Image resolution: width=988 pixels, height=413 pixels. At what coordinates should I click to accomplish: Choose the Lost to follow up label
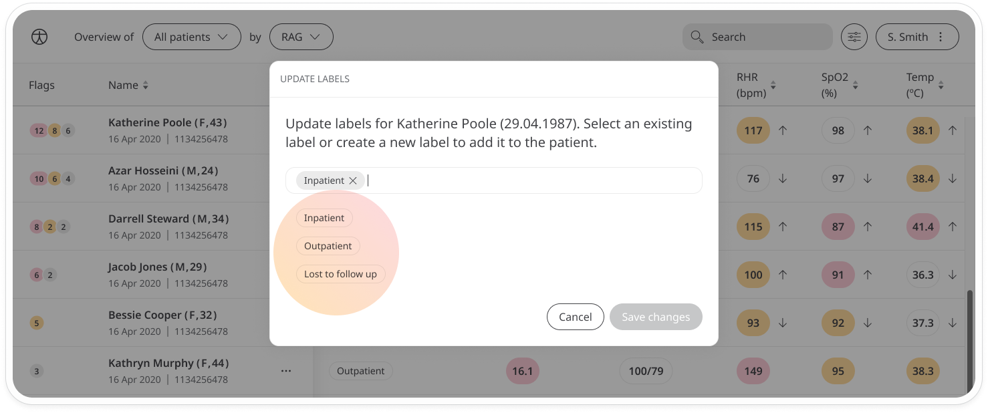tap(340, 274)
